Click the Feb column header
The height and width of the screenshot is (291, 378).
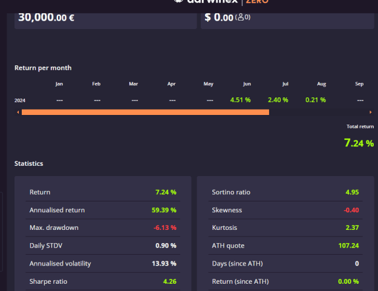[96, 84]
